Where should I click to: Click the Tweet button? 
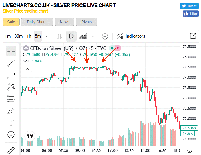coord(189,6)
